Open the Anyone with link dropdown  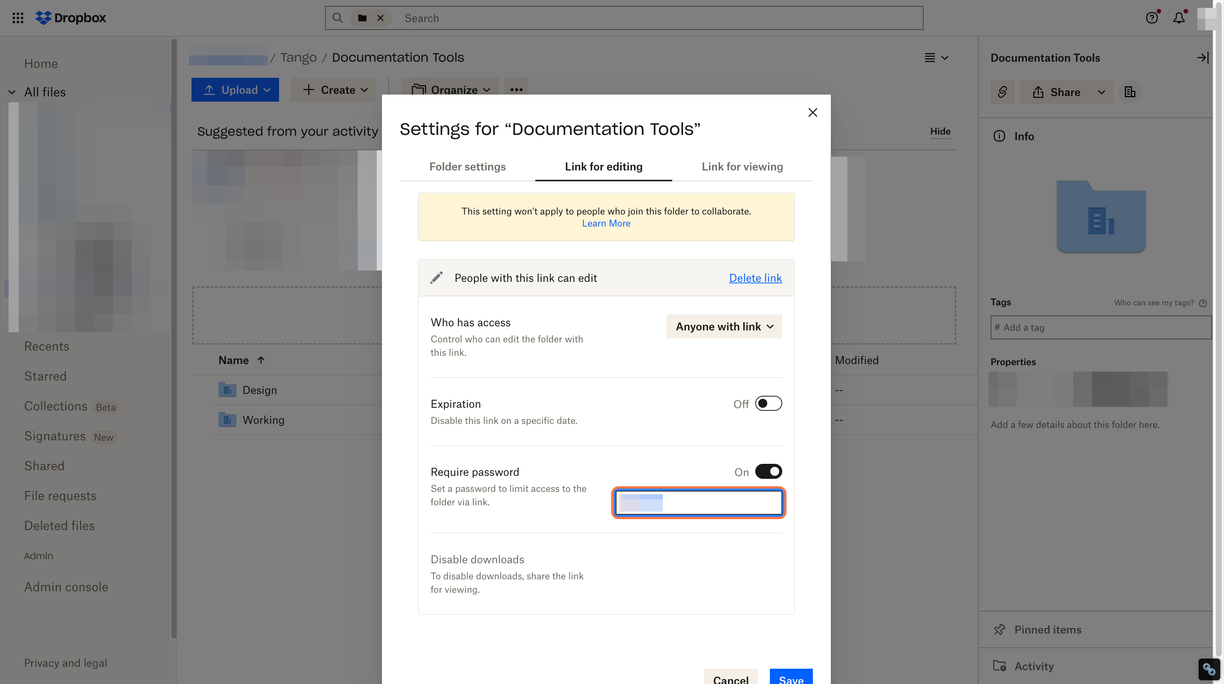click(x=724, y=327)
